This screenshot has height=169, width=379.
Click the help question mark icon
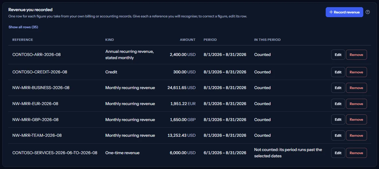click(368, 12)
